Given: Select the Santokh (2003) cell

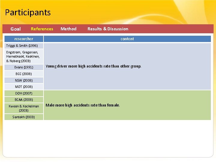Looking at the screenshot, I should coord(24,117).
